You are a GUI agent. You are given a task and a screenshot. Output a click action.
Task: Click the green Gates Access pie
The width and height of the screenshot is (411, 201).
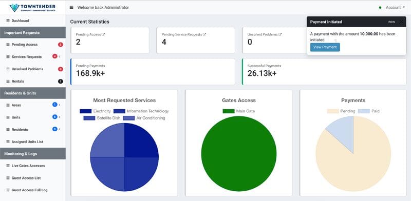tap(238, 154)
